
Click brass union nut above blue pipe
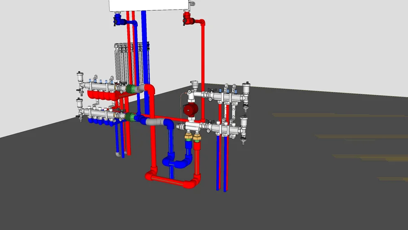[x=189, y=136]
